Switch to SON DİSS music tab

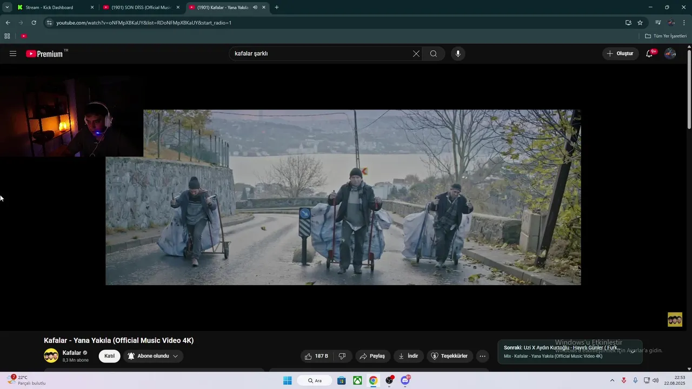click(141, 8)
